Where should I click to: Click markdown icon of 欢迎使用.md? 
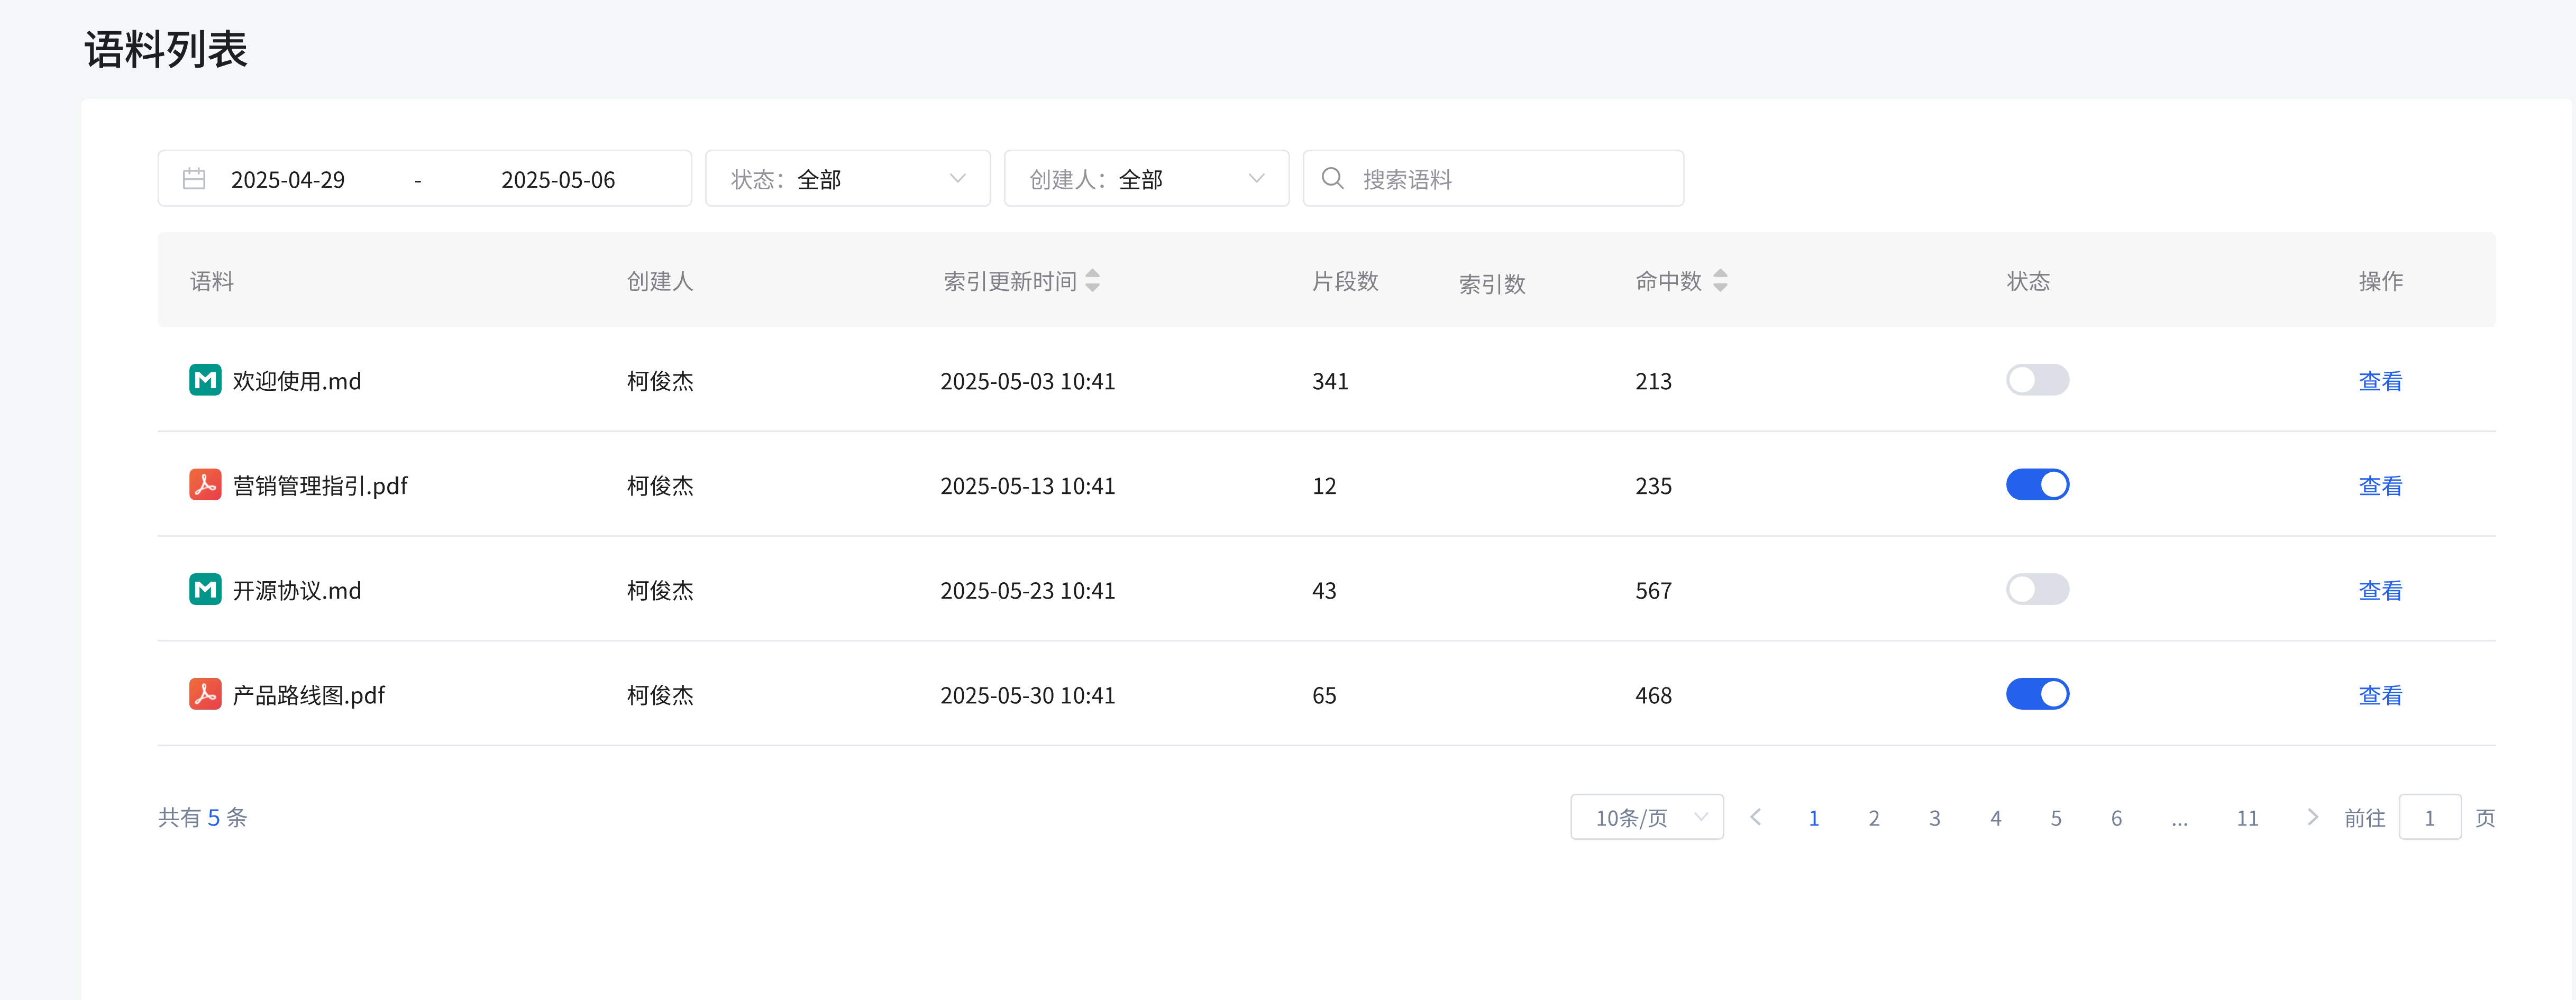[205, 380]
